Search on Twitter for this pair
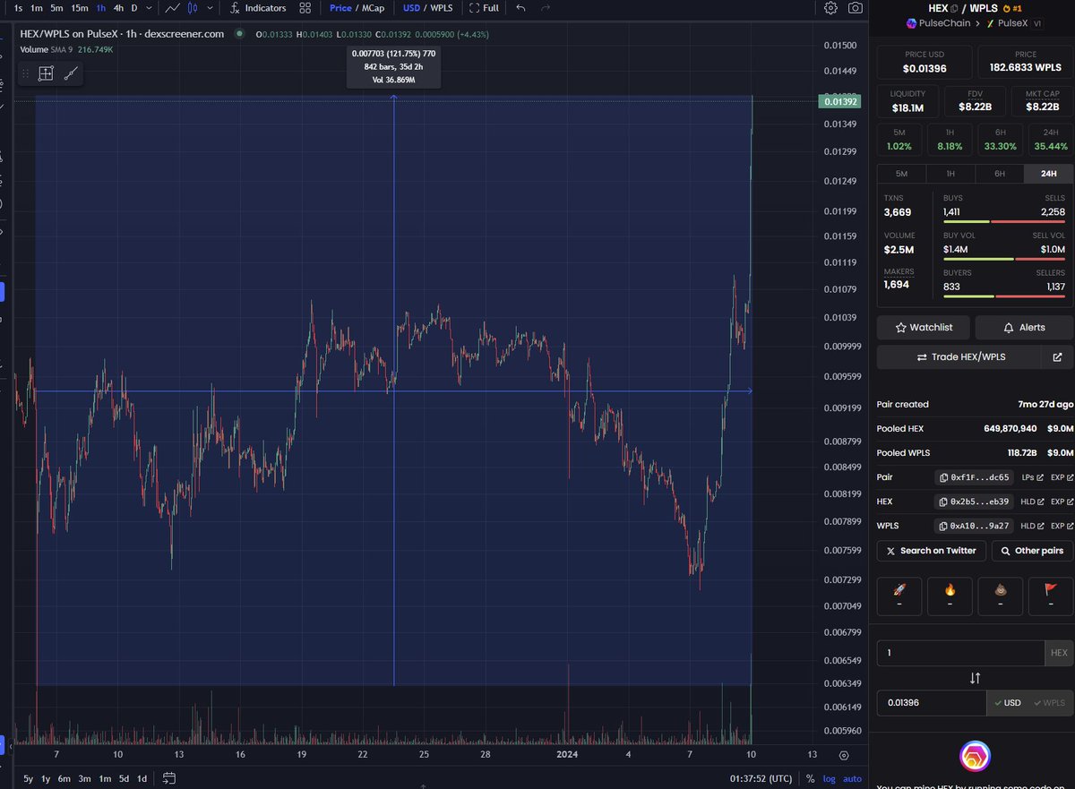Viewport: 1075px width, 789px height. 932,551
